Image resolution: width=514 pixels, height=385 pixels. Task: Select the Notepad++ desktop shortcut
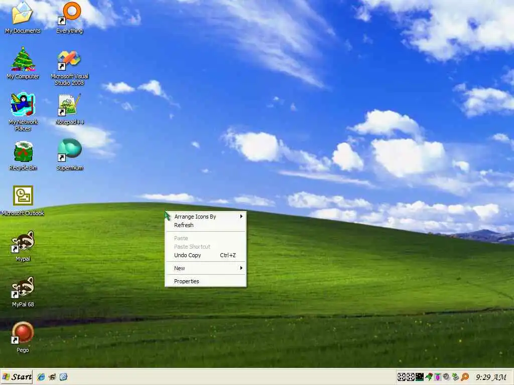(x=69, y=109)
